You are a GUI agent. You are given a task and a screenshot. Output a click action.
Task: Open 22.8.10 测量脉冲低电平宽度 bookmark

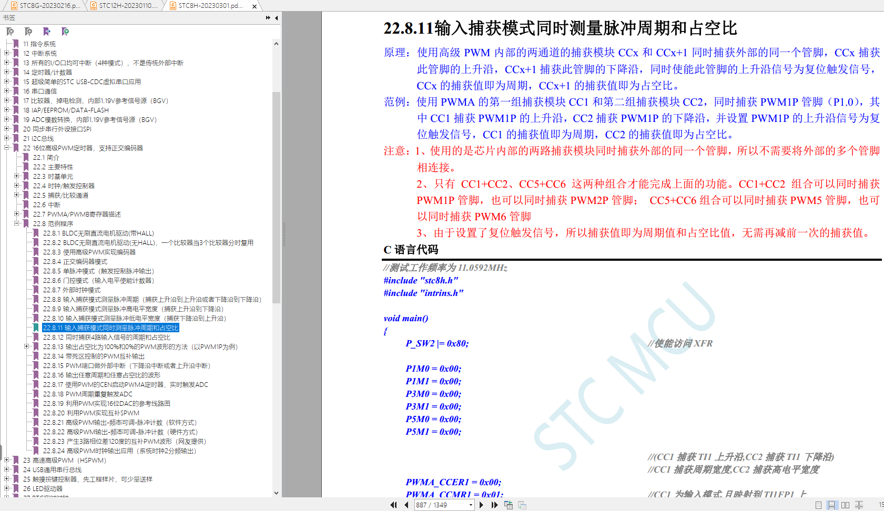(x=135, y=318)
